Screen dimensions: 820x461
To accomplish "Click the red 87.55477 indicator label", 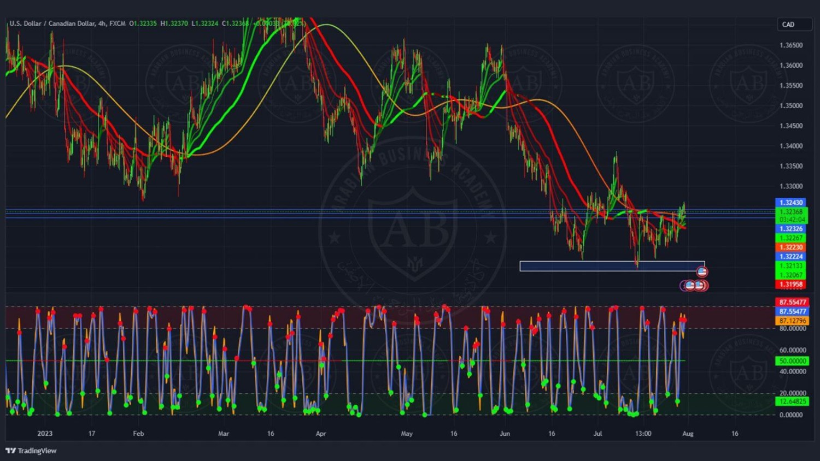I will (792, 302).
